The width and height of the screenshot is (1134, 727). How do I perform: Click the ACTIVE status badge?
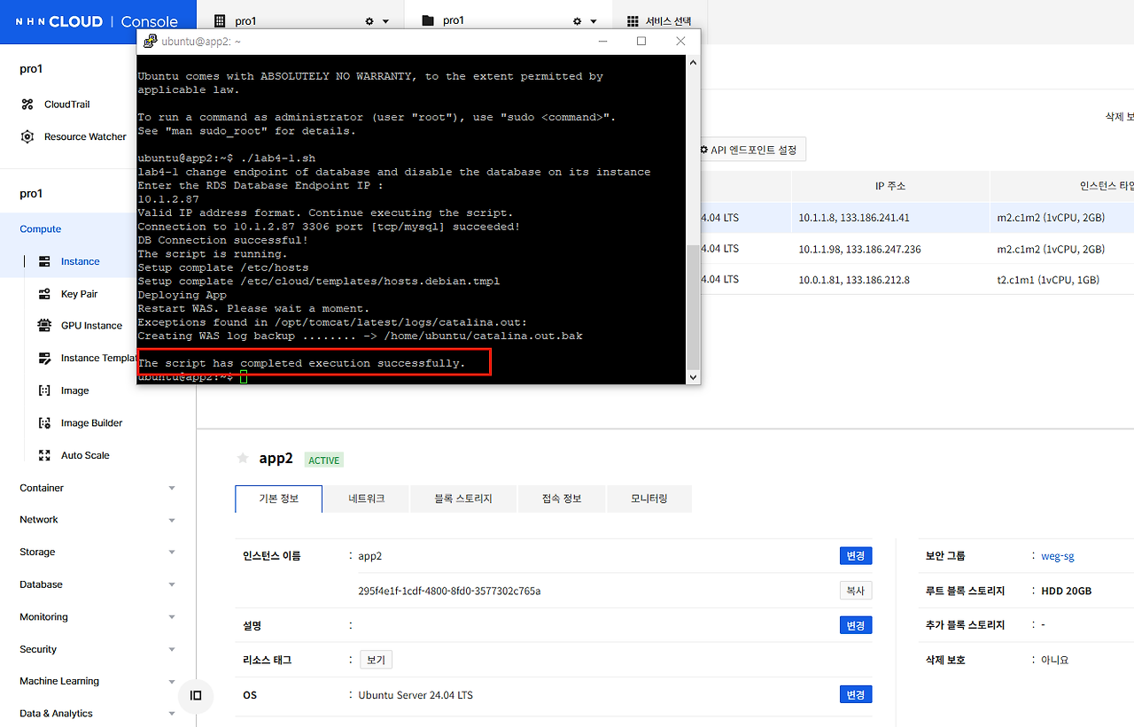pyautogui.click(x=323, y=460)
